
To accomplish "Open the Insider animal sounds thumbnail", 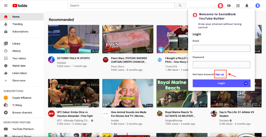I will (128, 93).
